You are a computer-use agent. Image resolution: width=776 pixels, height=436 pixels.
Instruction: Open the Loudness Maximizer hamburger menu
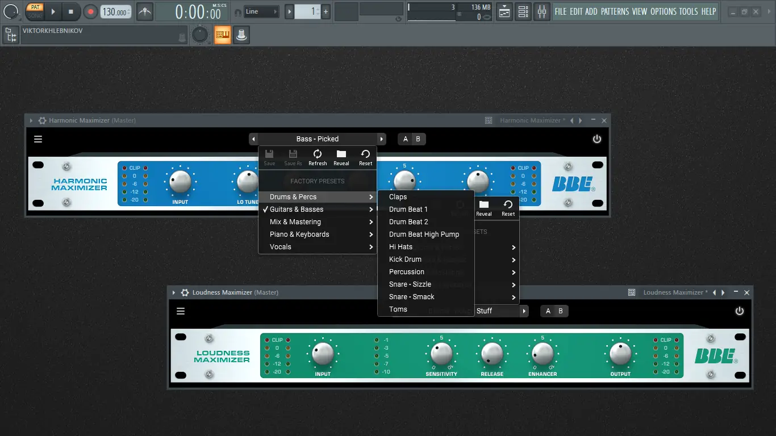pyautogui.click(x=181, y=311)
